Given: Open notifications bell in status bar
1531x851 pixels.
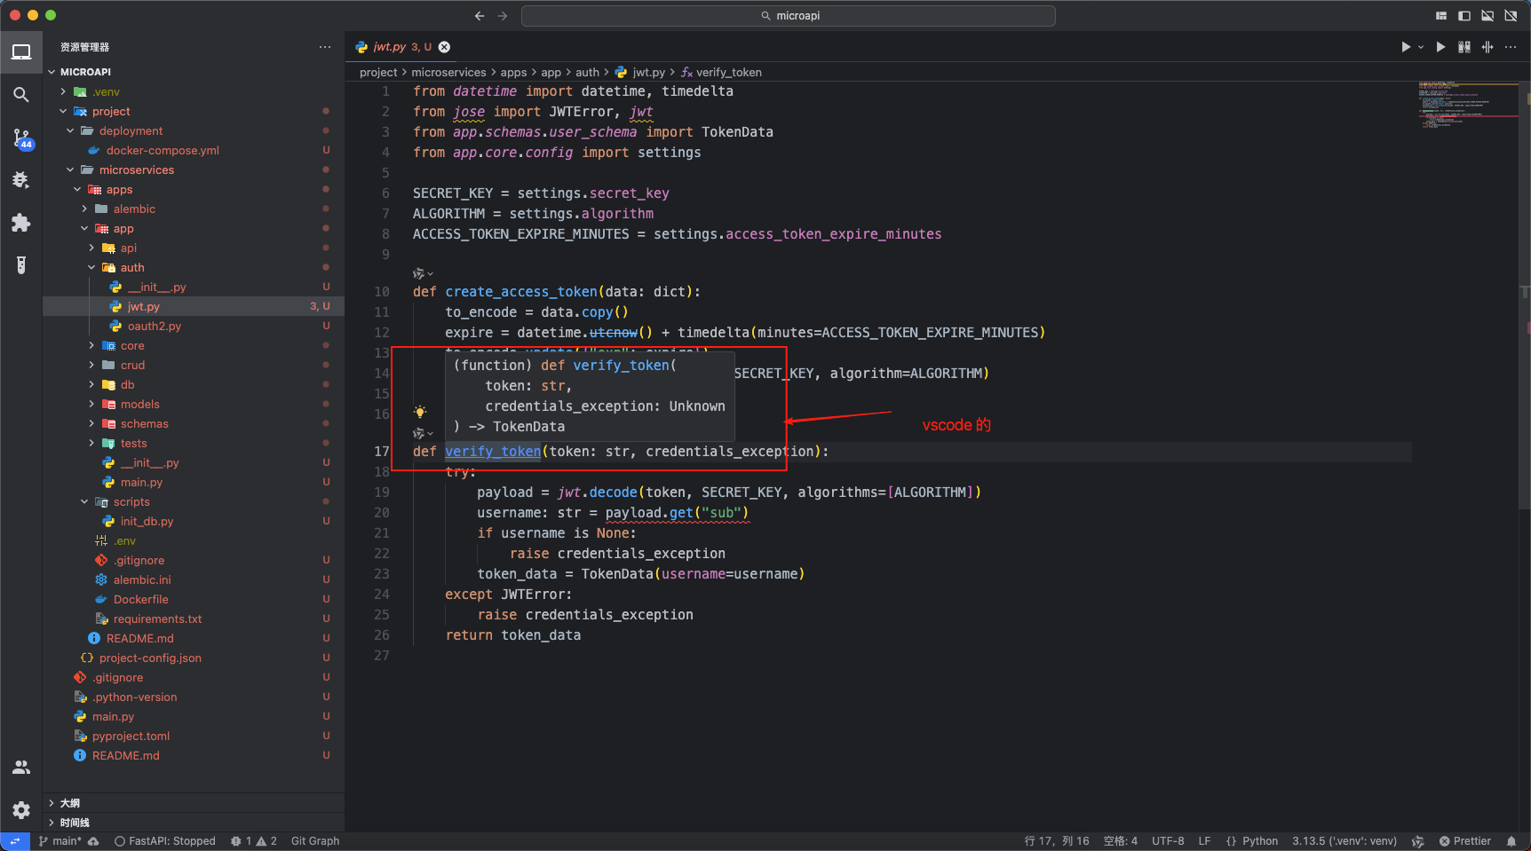Looking at the screenshot, I should pyautogui.click(x=1511, y=841).
